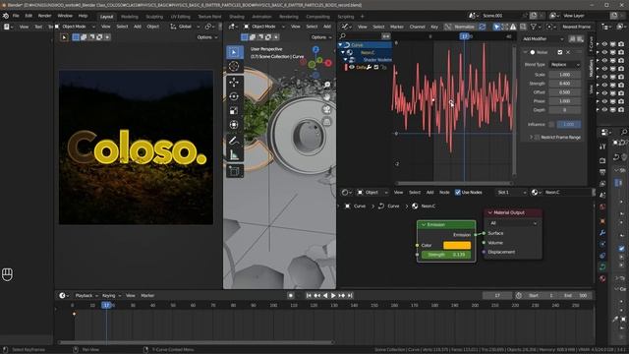
Task: Remove the Noise modifier with X icon
Action: coord(568,52)
